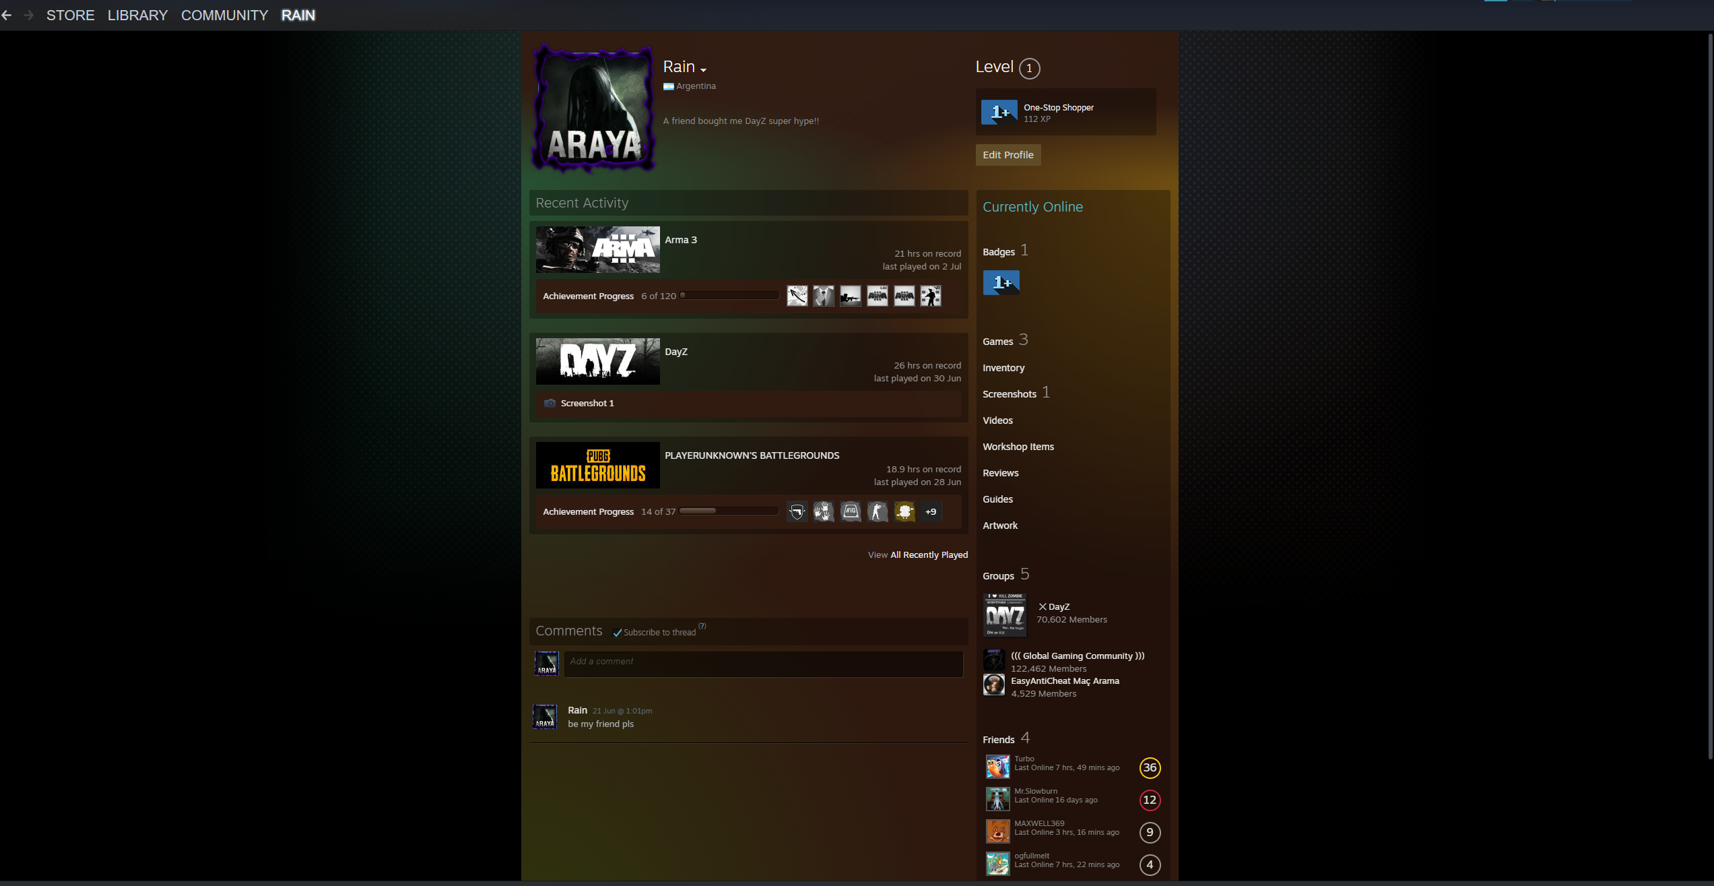
Task: Open the Badges section link
Action: (999, 252)
